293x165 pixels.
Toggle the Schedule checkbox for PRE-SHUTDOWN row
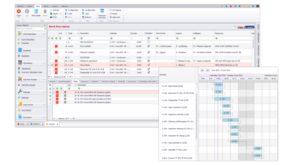(148, 42)
